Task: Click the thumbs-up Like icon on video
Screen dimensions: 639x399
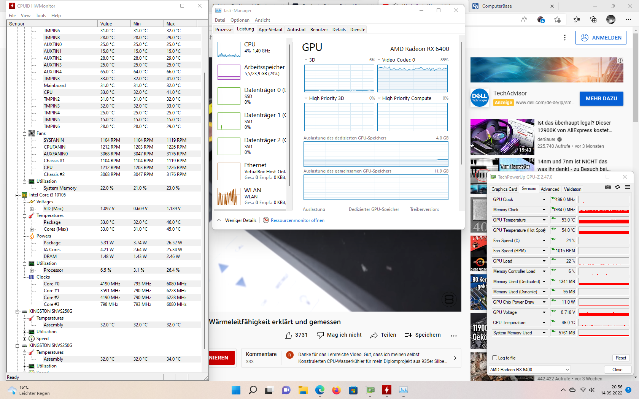Action: click(x=288, y=335)
